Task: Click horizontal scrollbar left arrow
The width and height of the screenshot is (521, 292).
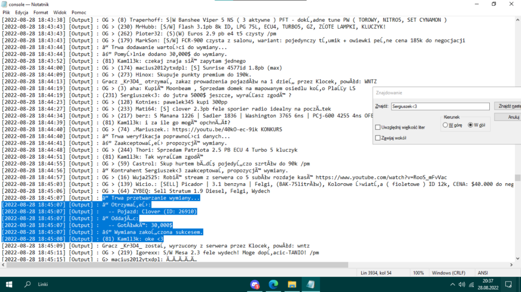Action: 3,265
